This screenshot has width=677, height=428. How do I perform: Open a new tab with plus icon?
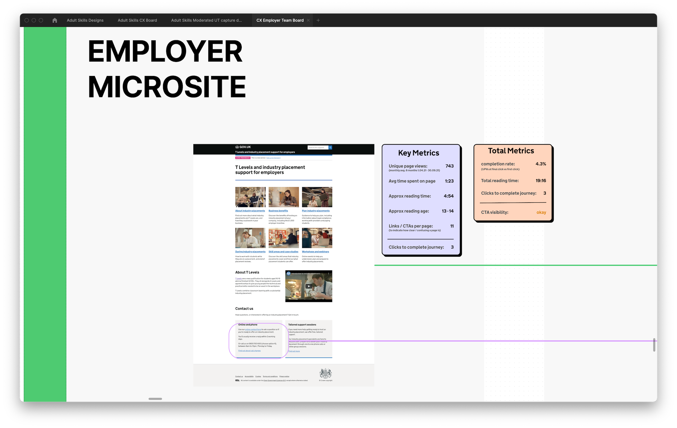pos(318,20)
